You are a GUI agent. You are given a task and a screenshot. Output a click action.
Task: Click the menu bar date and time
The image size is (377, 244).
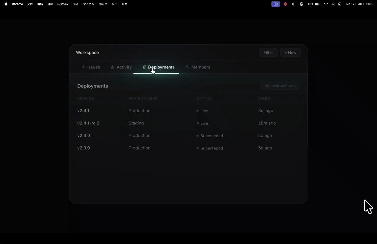360,4
